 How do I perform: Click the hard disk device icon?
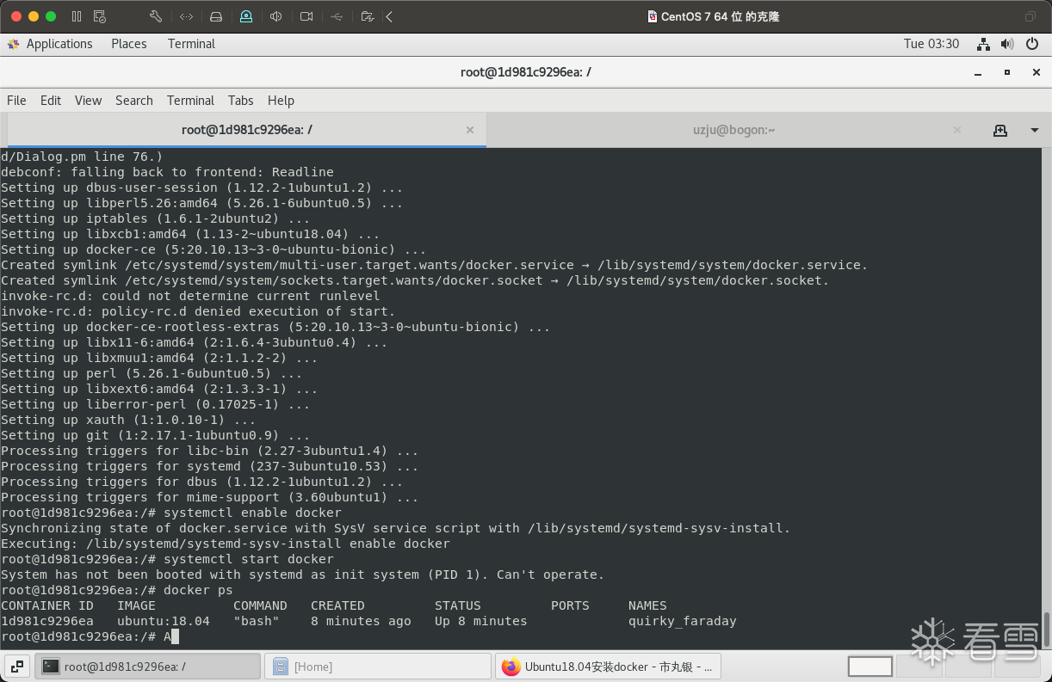tap(216, 16)
